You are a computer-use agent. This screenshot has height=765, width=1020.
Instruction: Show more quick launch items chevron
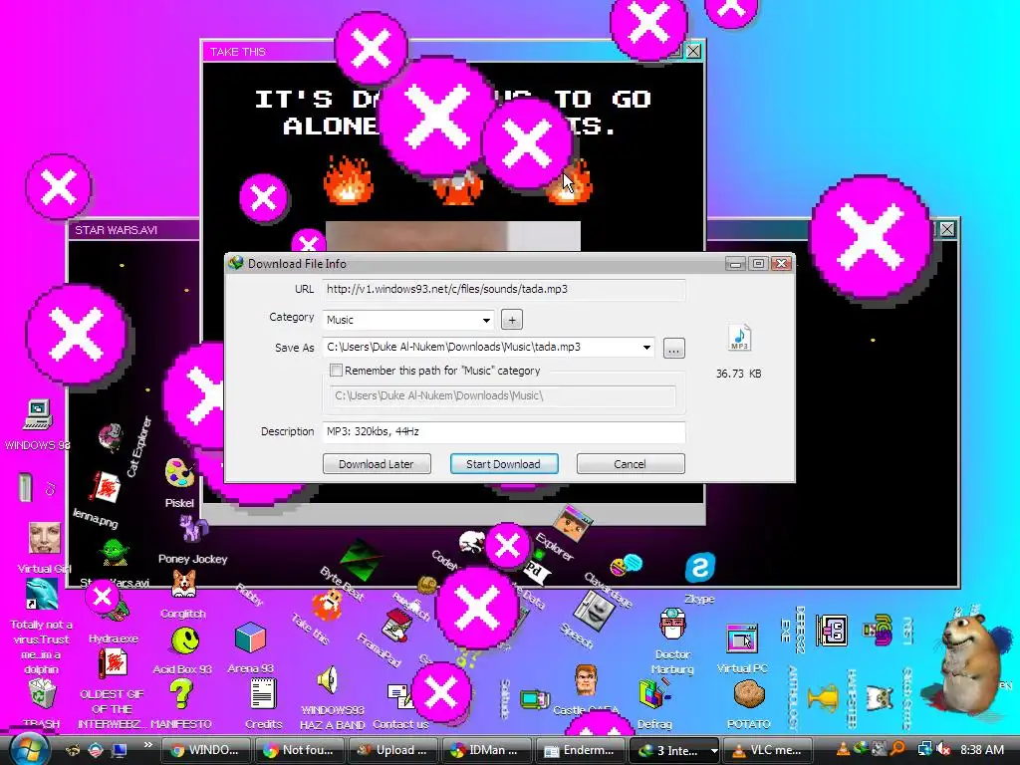coord(148,744)
